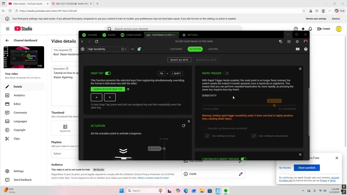Click the Windows Start button
The width and height of the screenshot is (347, 195).
121,191
